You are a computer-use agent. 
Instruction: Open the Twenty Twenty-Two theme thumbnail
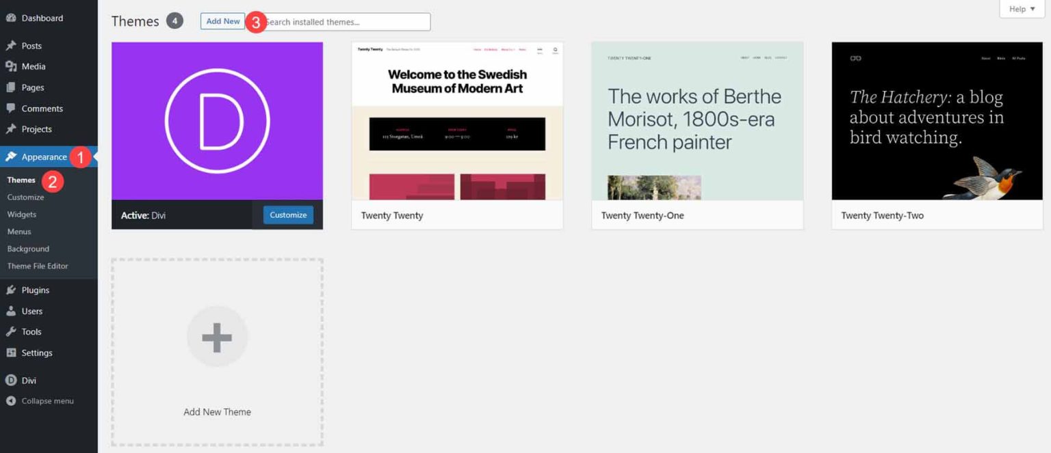click(937, 122)
